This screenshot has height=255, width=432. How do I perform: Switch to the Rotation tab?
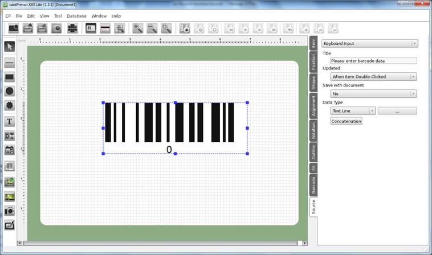pos(313,130)
